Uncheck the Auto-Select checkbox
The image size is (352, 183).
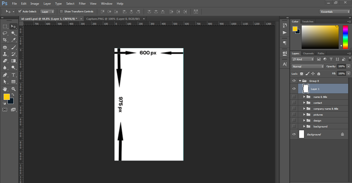[20, 12]
